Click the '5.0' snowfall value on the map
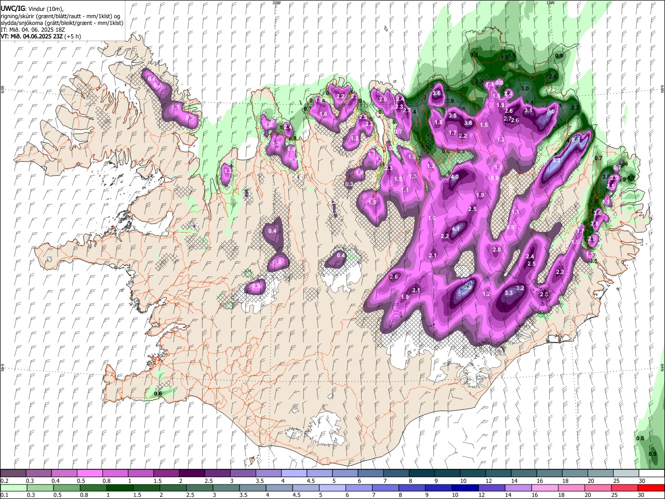 tap(551, 111)
